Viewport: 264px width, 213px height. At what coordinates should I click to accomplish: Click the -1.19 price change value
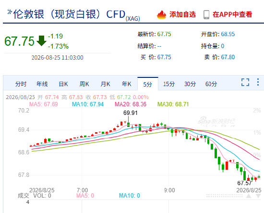55,36
